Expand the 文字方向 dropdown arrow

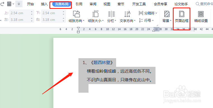coord(135,21)
